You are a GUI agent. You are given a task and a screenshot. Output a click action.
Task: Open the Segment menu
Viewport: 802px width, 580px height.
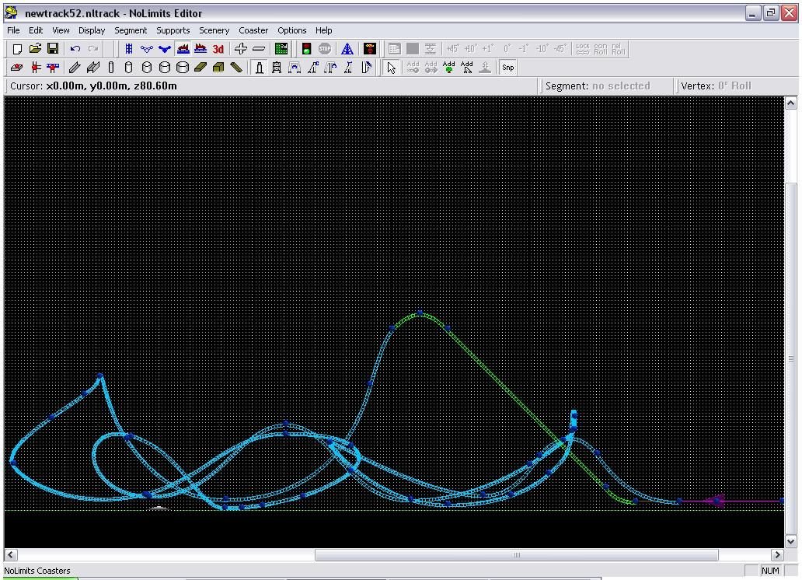point(131,30)
